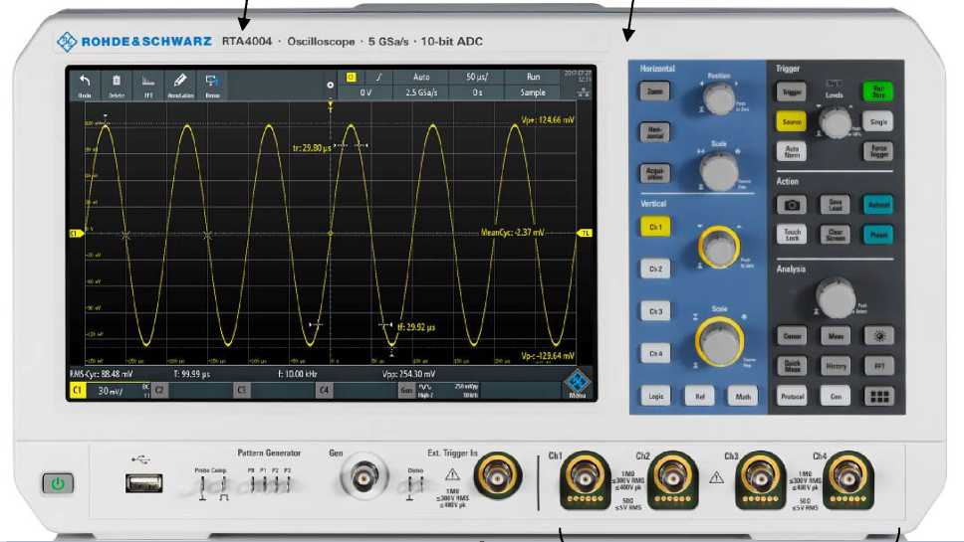Tap the Gen waveform generator label
964x542 pixels.
click(406, 390)
